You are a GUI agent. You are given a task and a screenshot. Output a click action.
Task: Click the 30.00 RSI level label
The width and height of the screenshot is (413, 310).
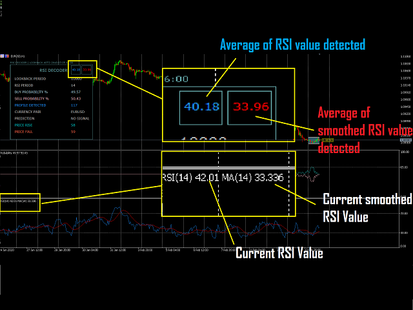405,232
